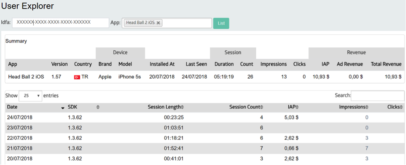Open the impressions link for 21/07/2018

pos(367,148)
